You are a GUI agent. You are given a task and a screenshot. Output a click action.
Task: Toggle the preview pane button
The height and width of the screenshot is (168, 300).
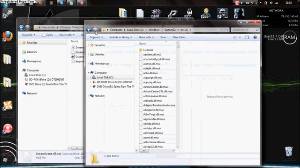[247, 37]
